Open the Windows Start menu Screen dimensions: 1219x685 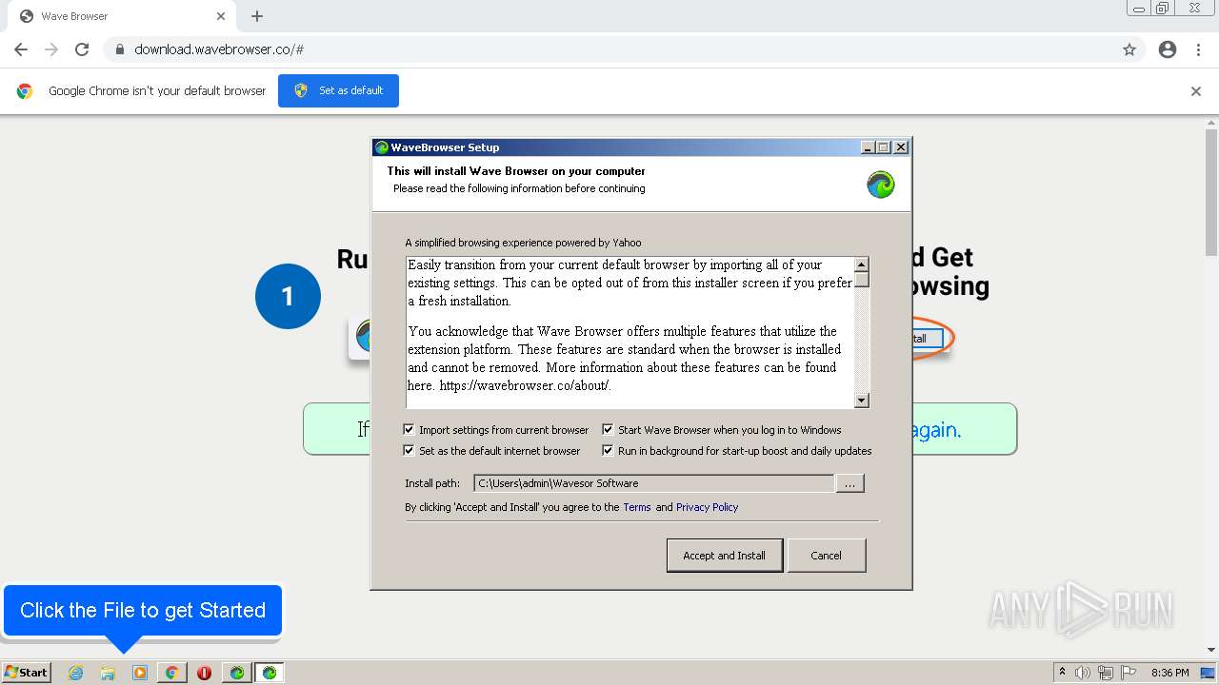point(26,673)
